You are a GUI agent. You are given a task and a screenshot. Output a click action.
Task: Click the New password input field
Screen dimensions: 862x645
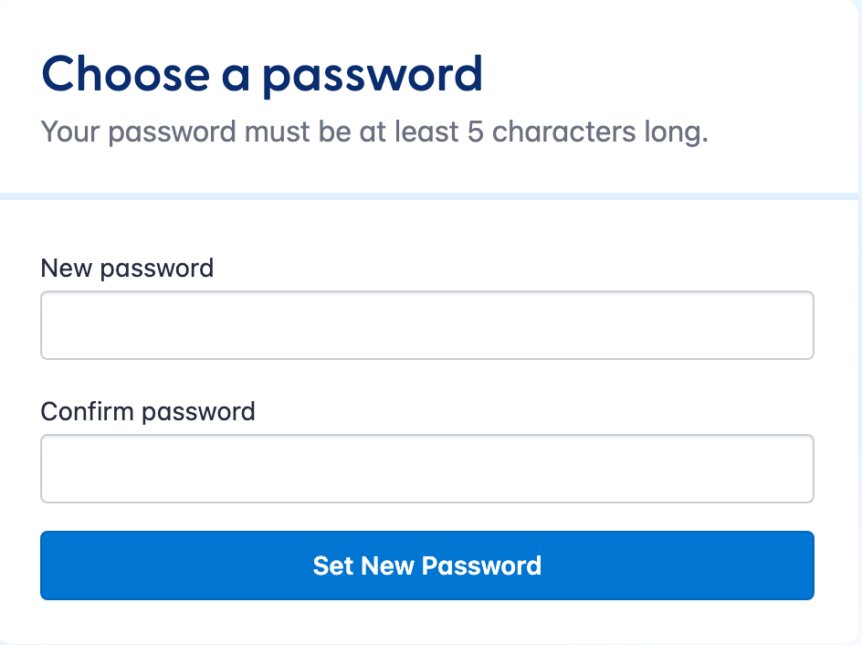pos(426,325)
